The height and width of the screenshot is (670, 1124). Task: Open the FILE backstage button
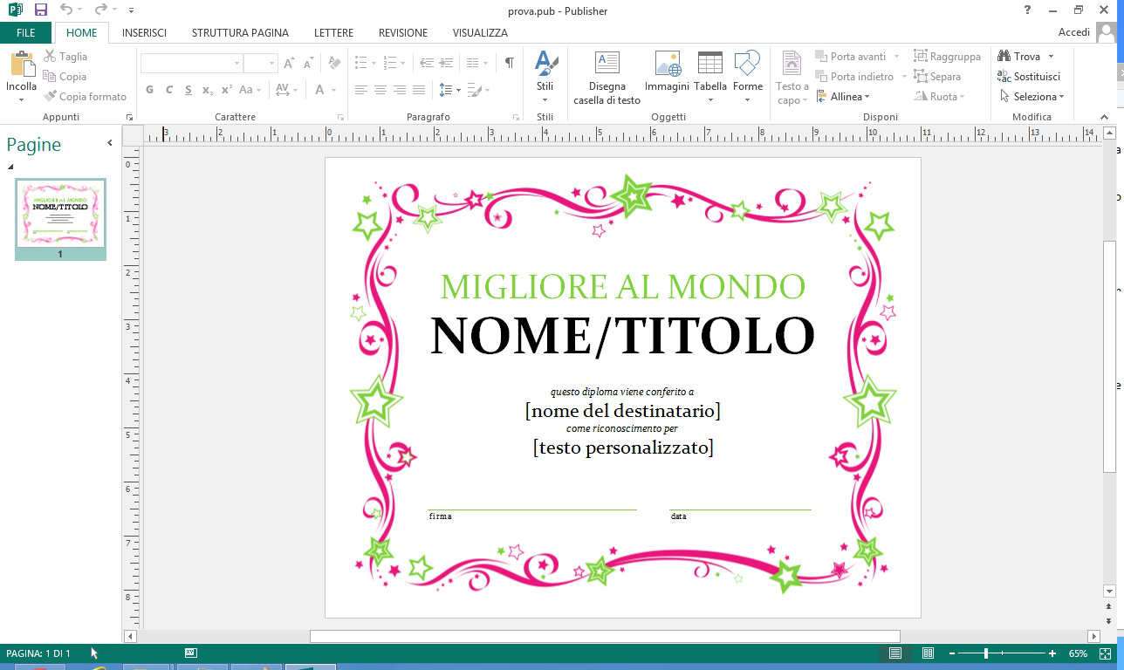25,32
